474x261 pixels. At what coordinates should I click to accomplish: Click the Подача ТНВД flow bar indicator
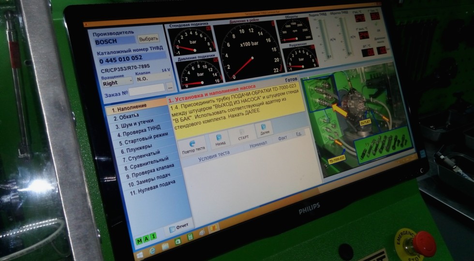[x=325, y=39]
